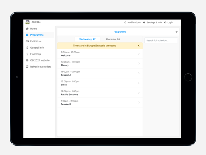Click the refresh arrows icon
The width and height of the screenshot is (206, 155).
[x=27, y=67]
